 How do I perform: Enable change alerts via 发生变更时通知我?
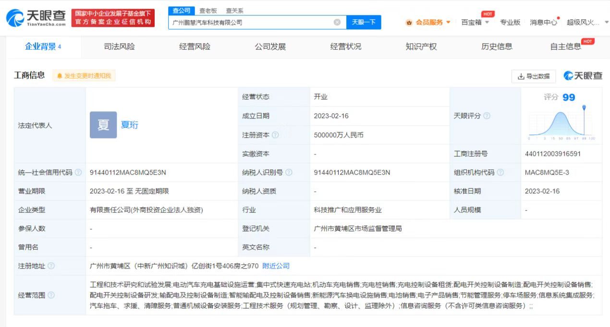click(x=85, y=76)
